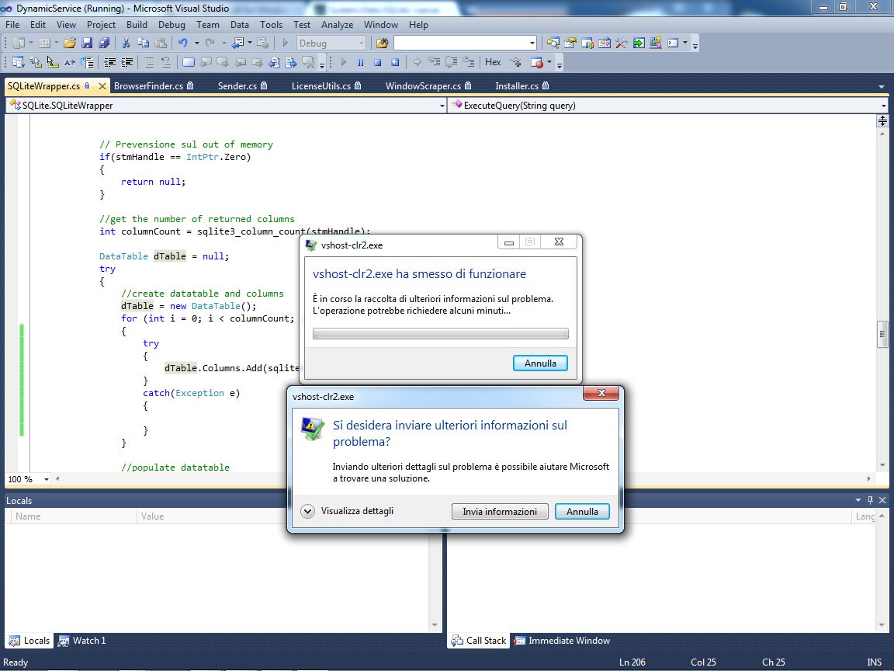The width and height of the screenshot is (894, 671).
Task: Click the Save All icon
Action: pyautogui.click(x=104, y=43)
